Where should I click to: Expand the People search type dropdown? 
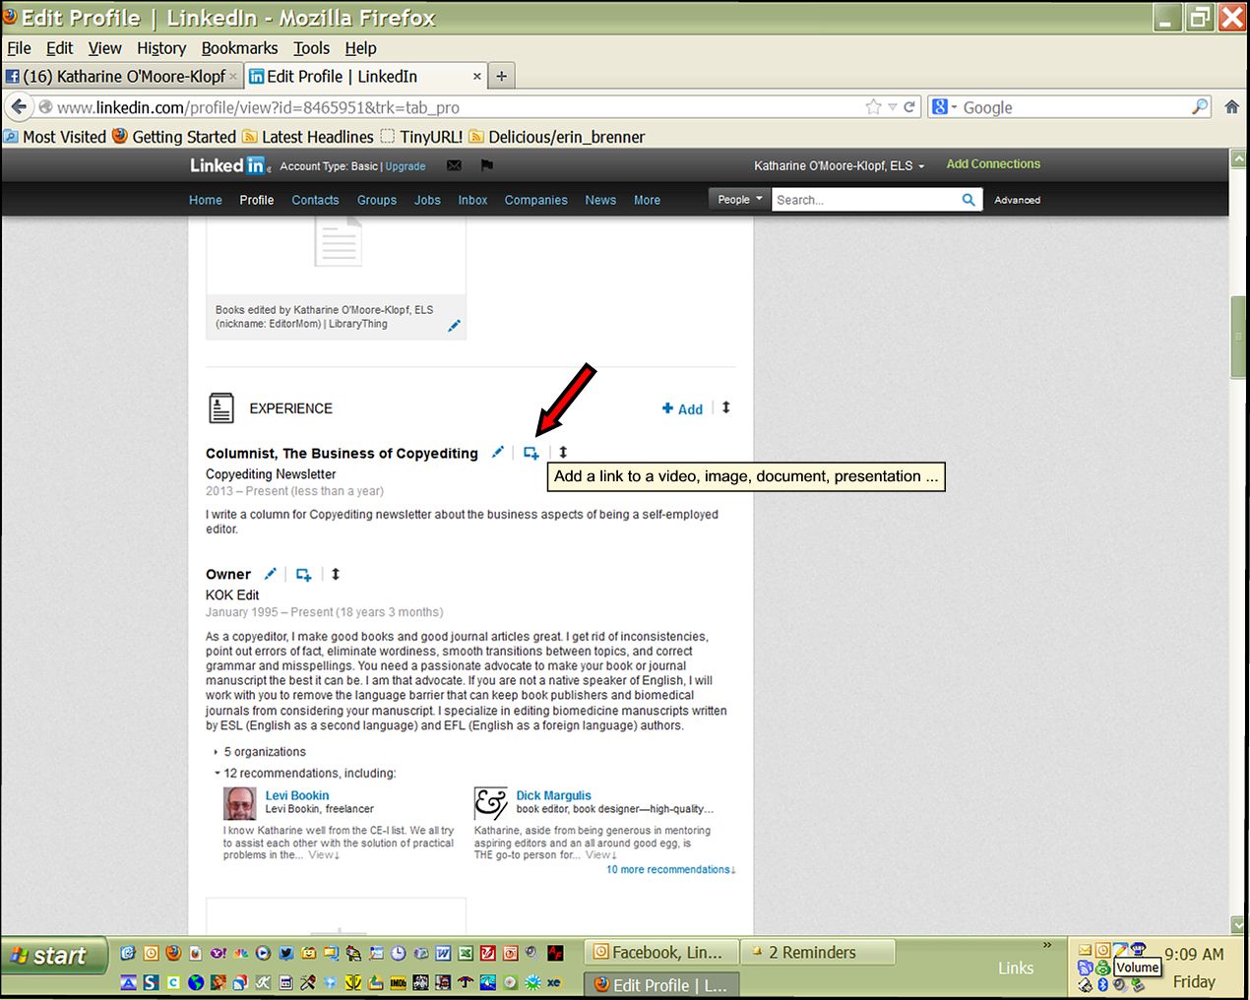tap(739, 199)
